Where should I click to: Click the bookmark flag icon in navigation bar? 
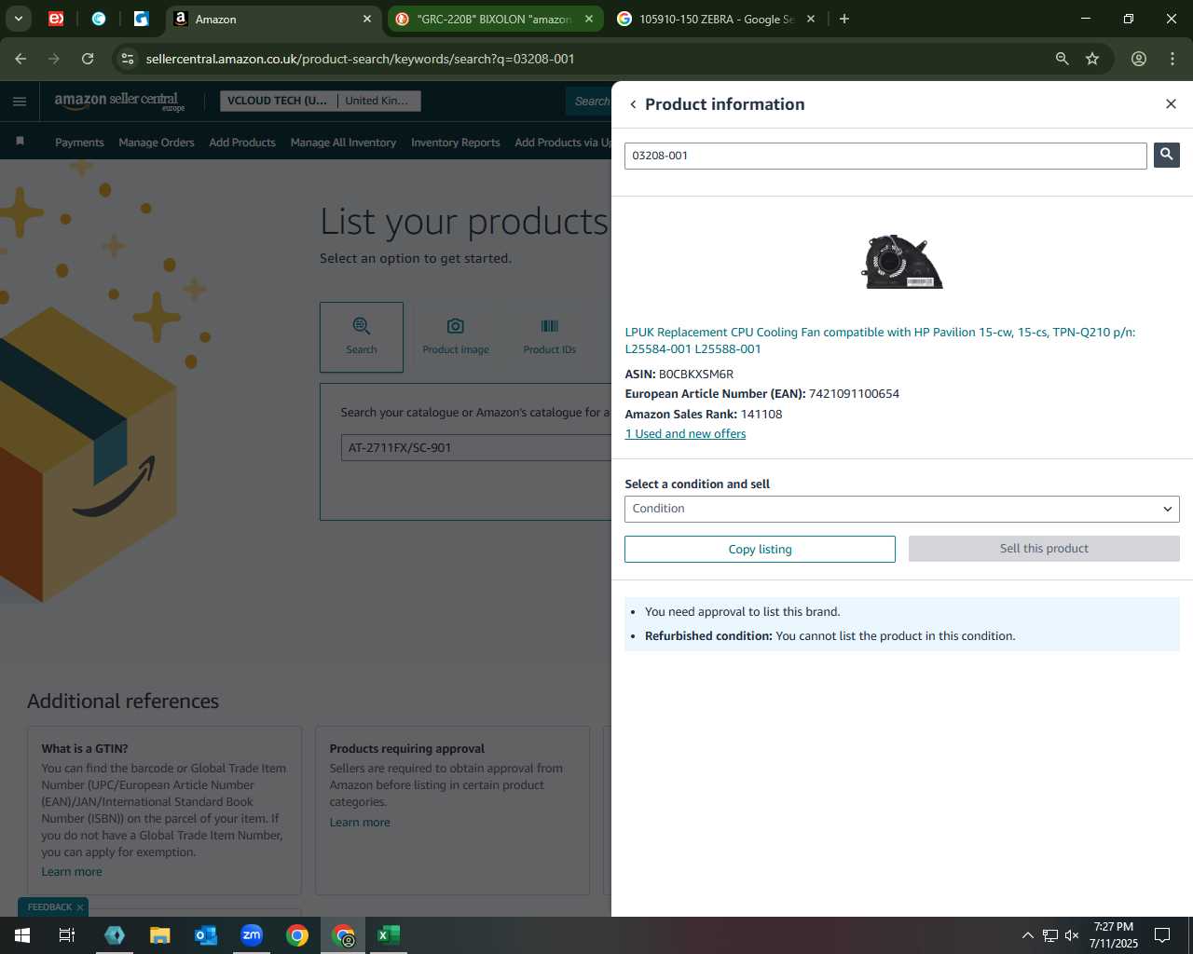coord(20,142)
